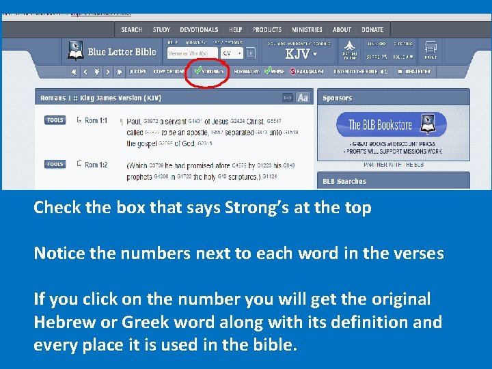Click the Rom 1:1 verse reference
Viewport: 492px width, 369px height.
[x=96, y=120]
